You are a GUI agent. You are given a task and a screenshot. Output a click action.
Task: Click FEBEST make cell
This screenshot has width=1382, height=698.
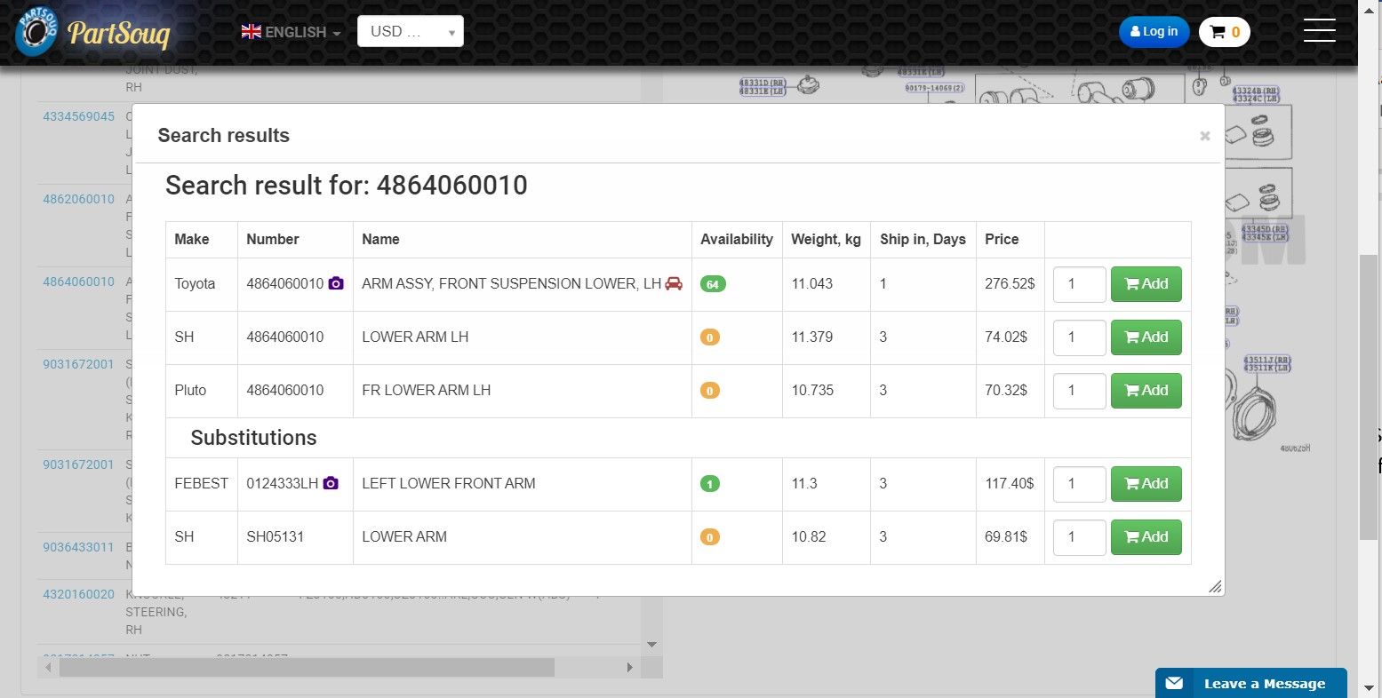(x=202, y=484)
